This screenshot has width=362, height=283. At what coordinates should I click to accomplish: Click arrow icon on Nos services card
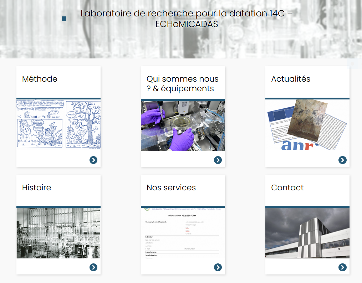point(218,267)
